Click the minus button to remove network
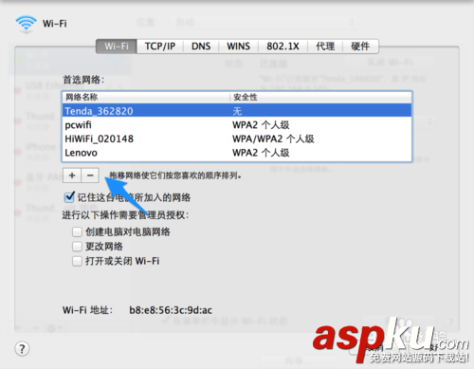Screen dimensions: 474x369 pos(90,175)
